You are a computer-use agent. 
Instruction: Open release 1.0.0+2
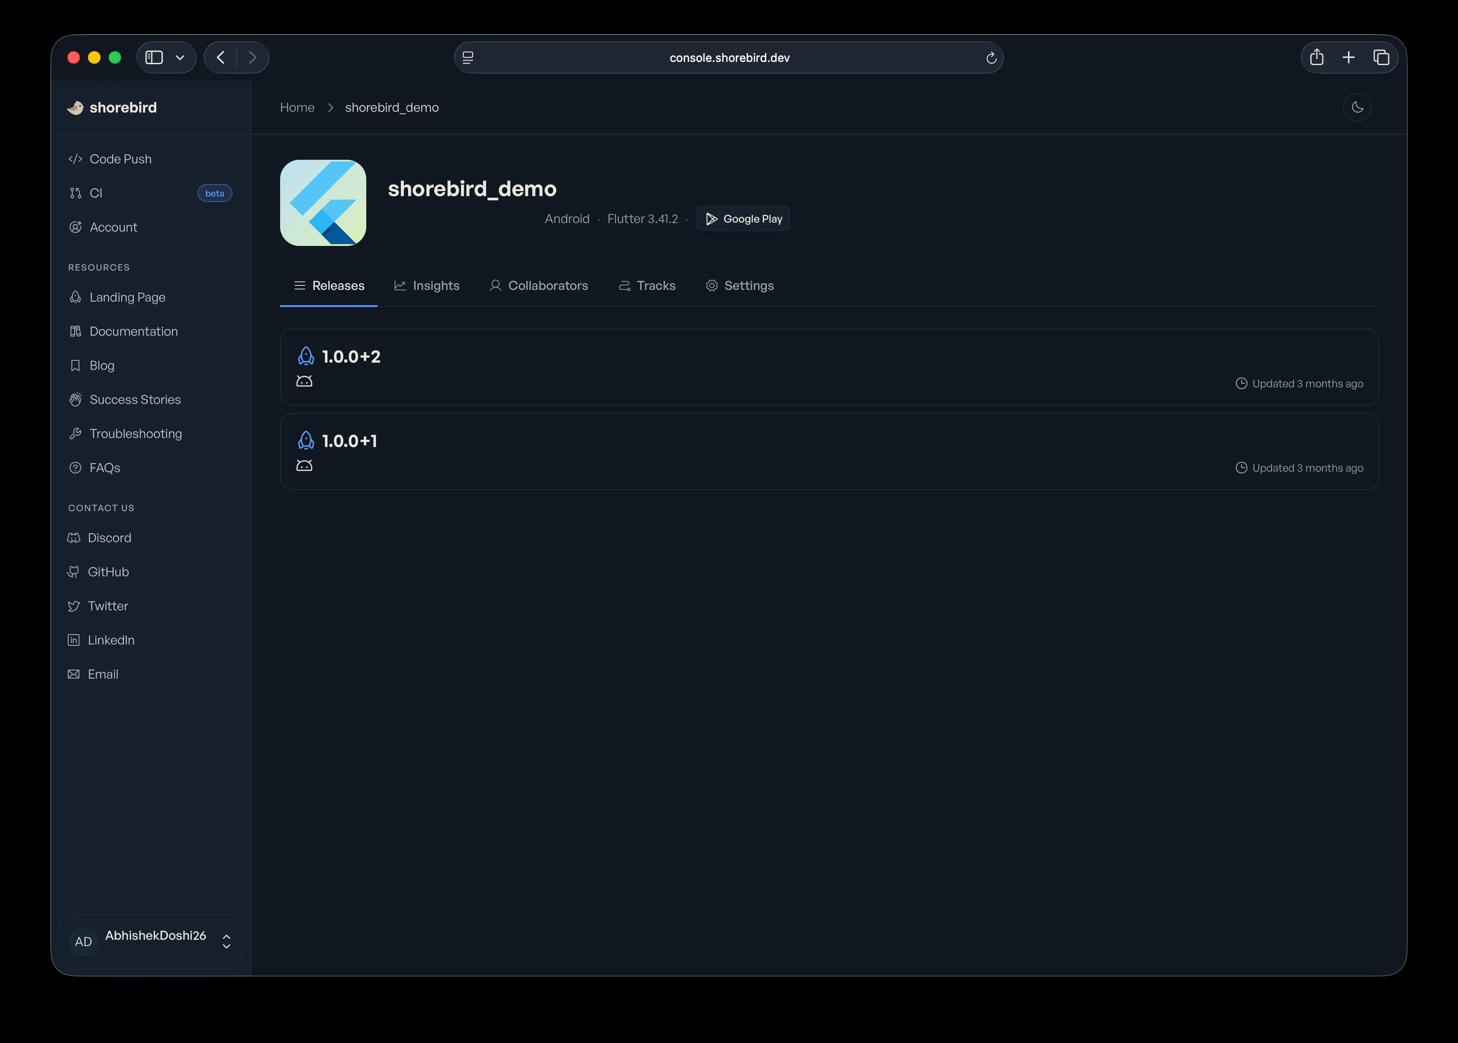point(829,367)
